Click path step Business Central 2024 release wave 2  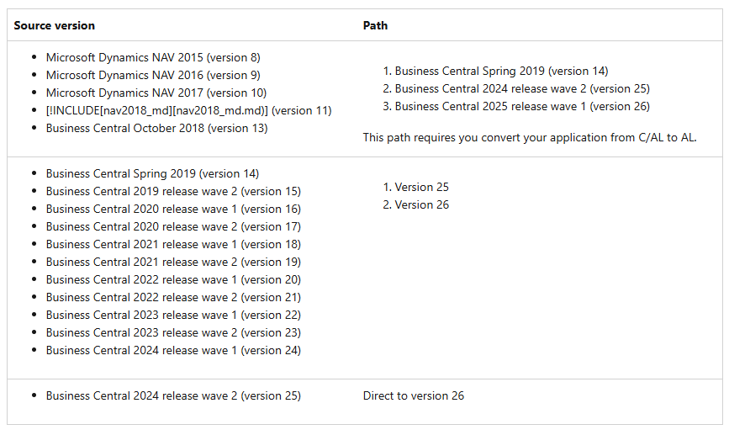(x=521, y=88)
